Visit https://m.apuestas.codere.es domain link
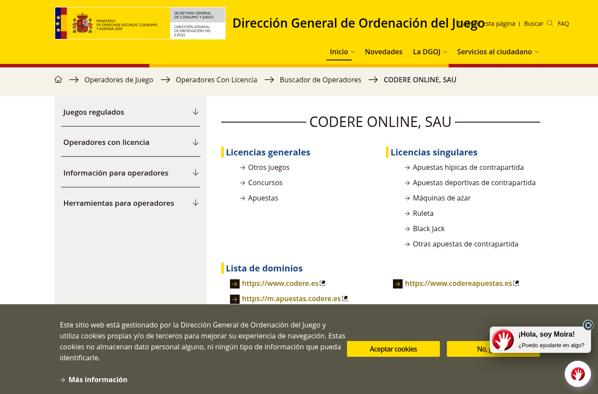 tap(291, 299)
